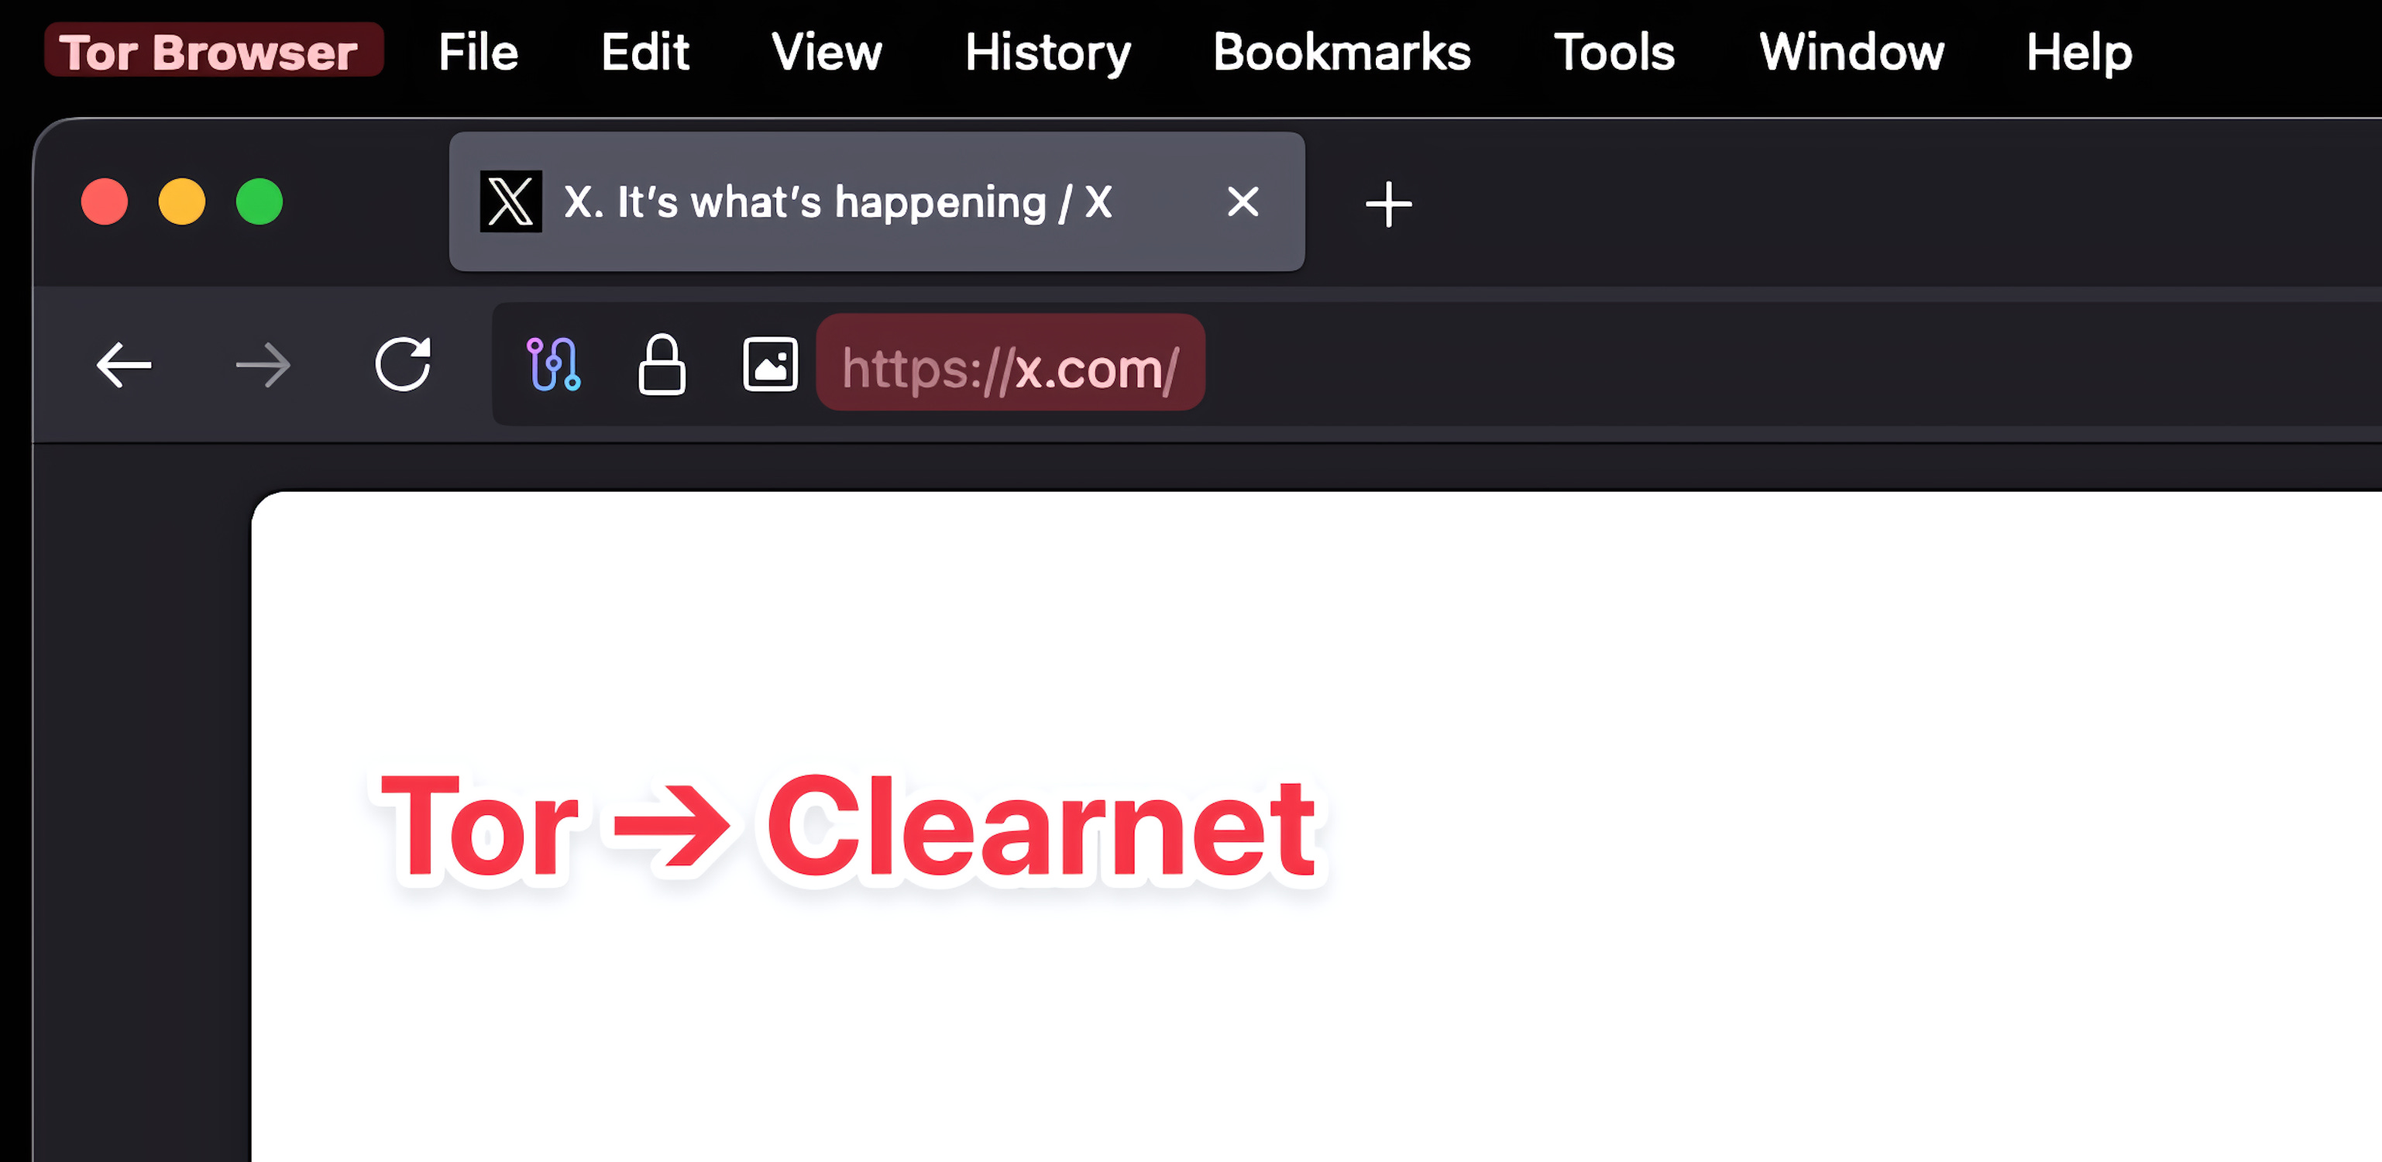2382x1162 pixels.
Task: Open the Tor circuit display icon
Action: (x=553, y=364)
